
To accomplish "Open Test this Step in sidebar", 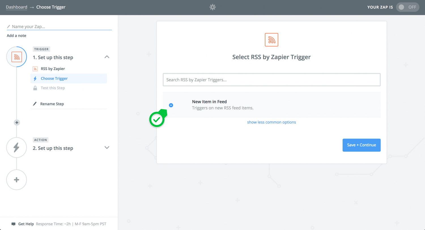I will (53, 88).
